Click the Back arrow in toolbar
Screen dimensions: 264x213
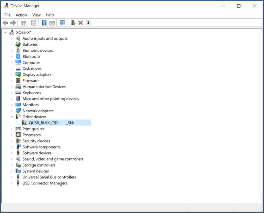tap(5, 23)
